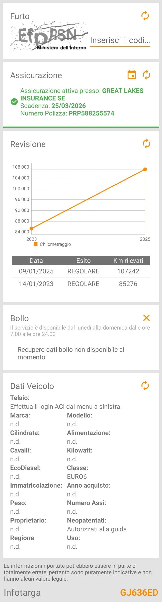Click the Km rilevati column header
This screenshot has height=602, width=162.
[x=128, y=261]
